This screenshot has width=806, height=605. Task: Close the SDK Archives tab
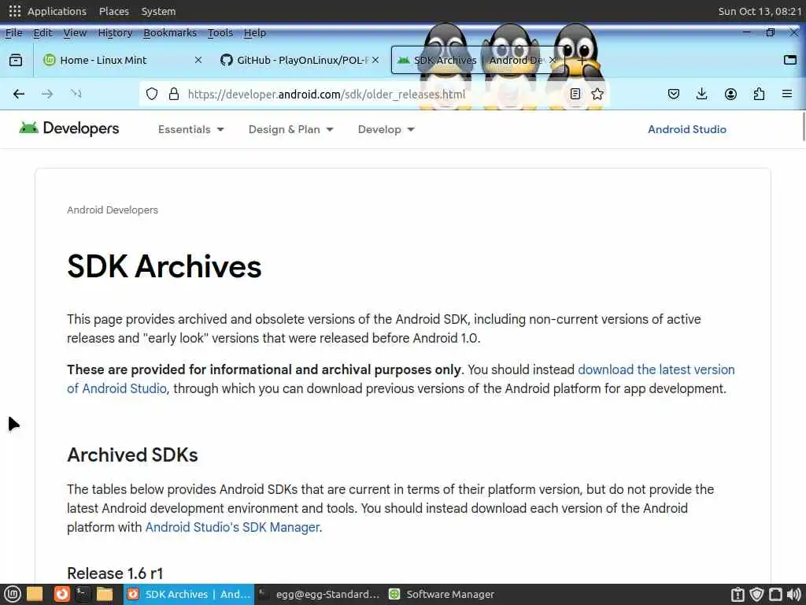553,60
